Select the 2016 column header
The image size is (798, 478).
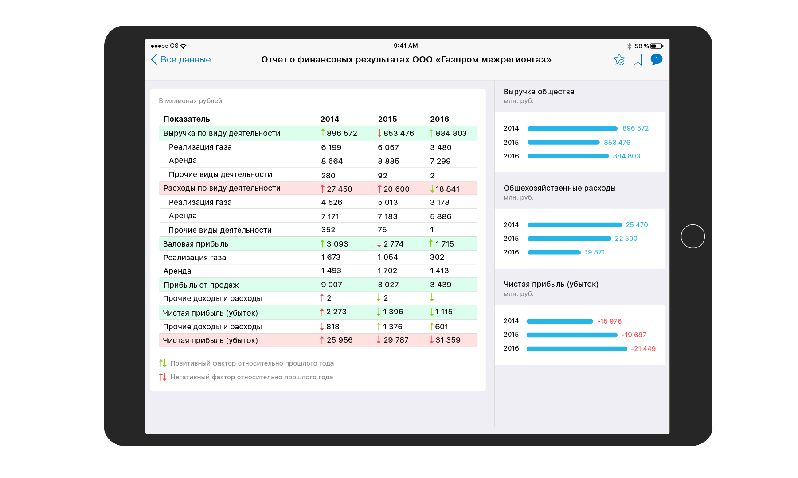(439, 119)
